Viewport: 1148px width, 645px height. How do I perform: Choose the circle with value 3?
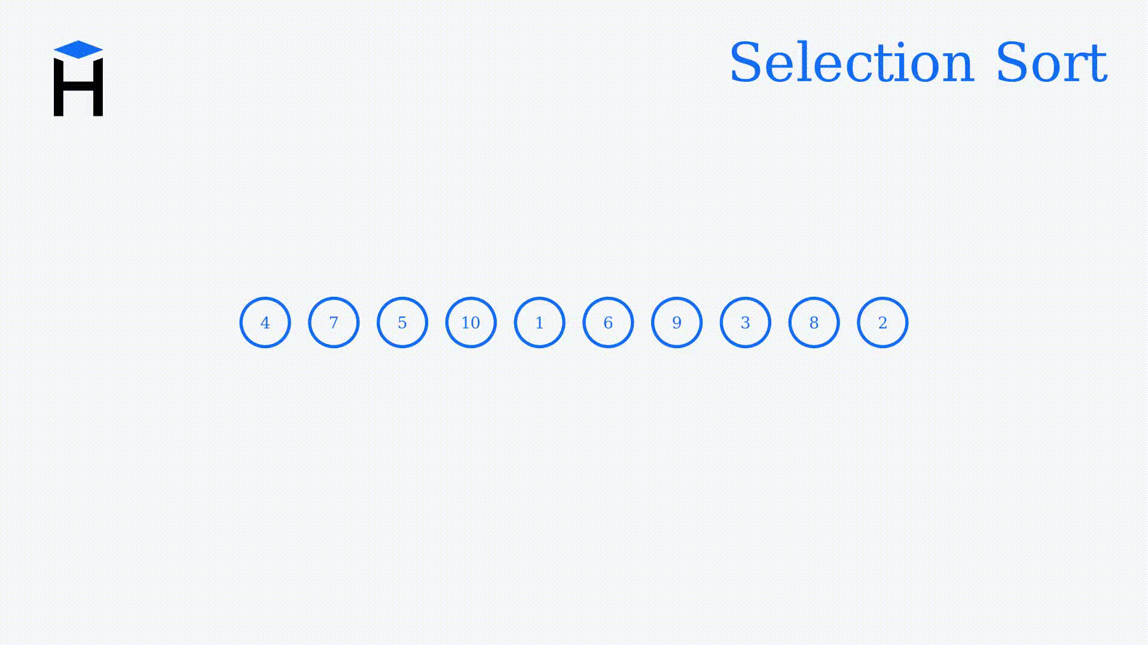[746, 322]
